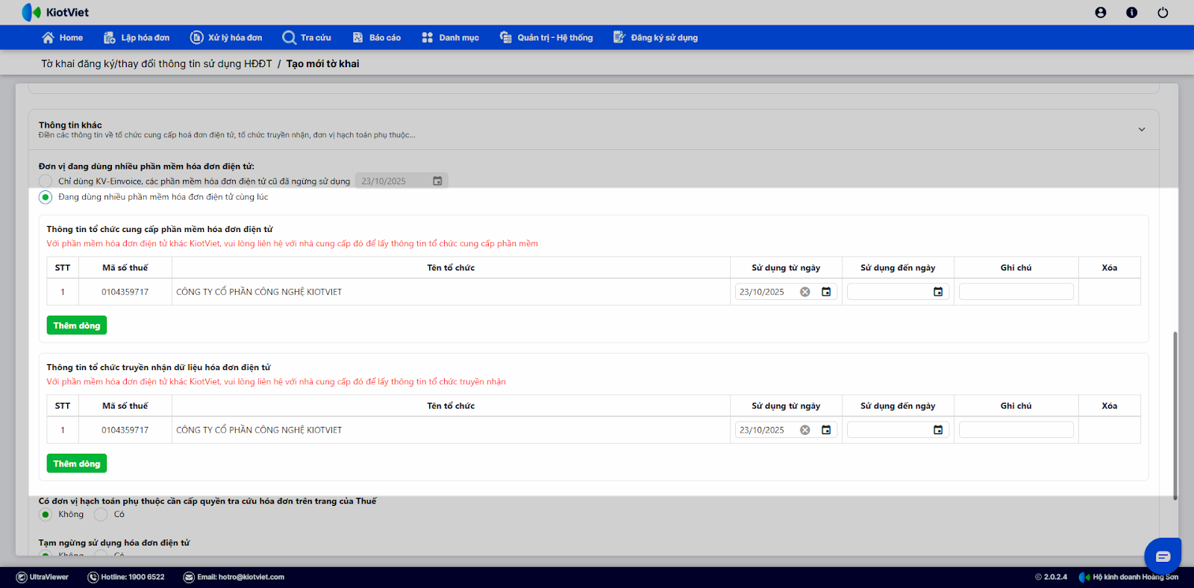Click 'Thêm dòng' under data transmission table

pos(77,463)
